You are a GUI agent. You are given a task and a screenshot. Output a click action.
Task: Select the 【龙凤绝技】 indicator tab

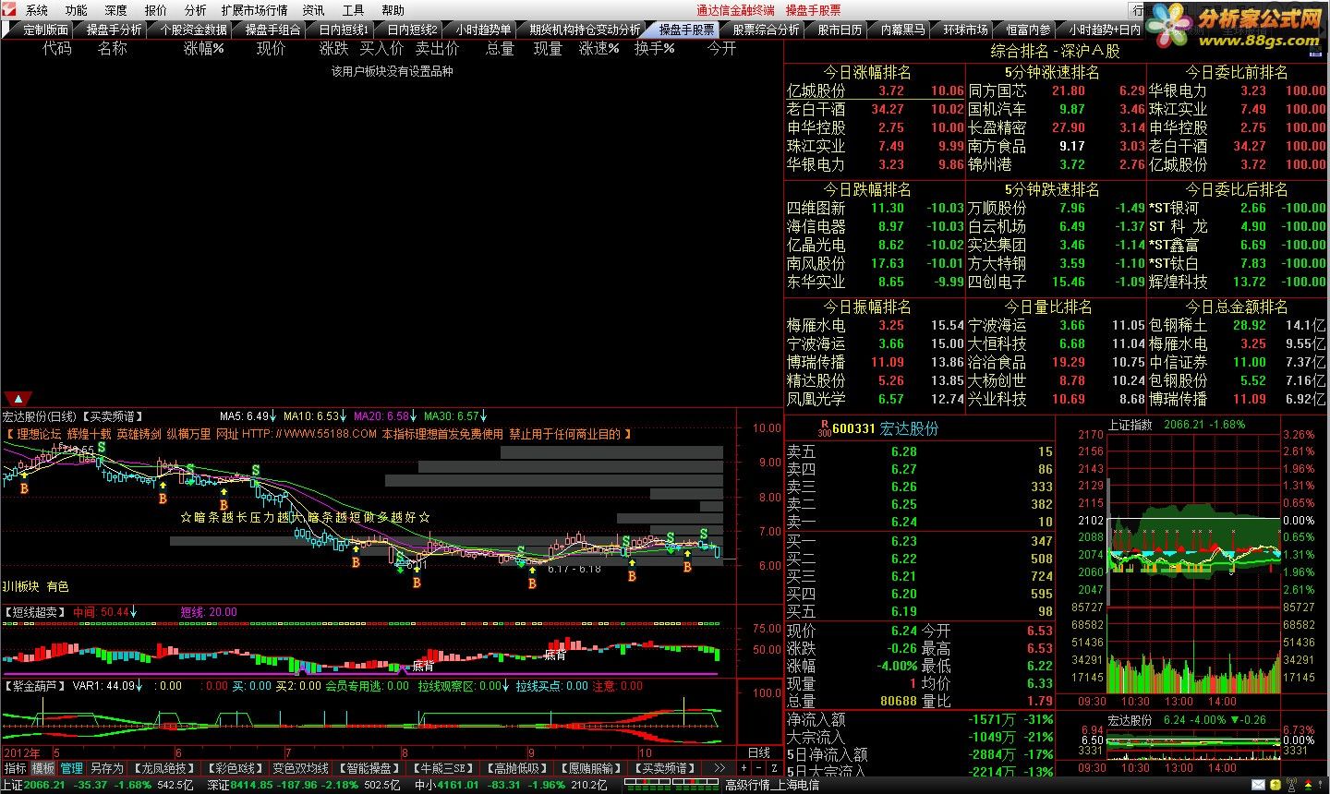pos(163,768)
